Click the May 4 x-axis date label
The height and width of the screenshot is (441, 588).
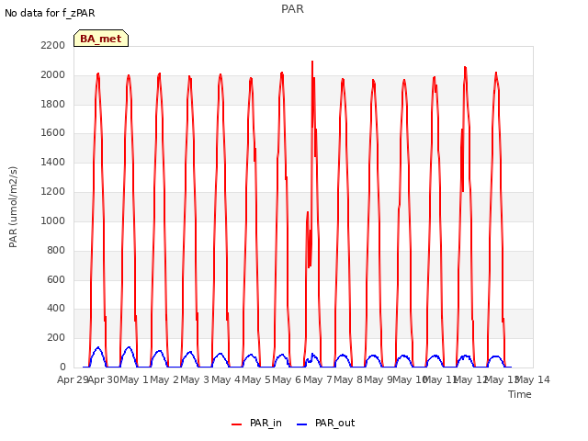click(x=226, y=379)
